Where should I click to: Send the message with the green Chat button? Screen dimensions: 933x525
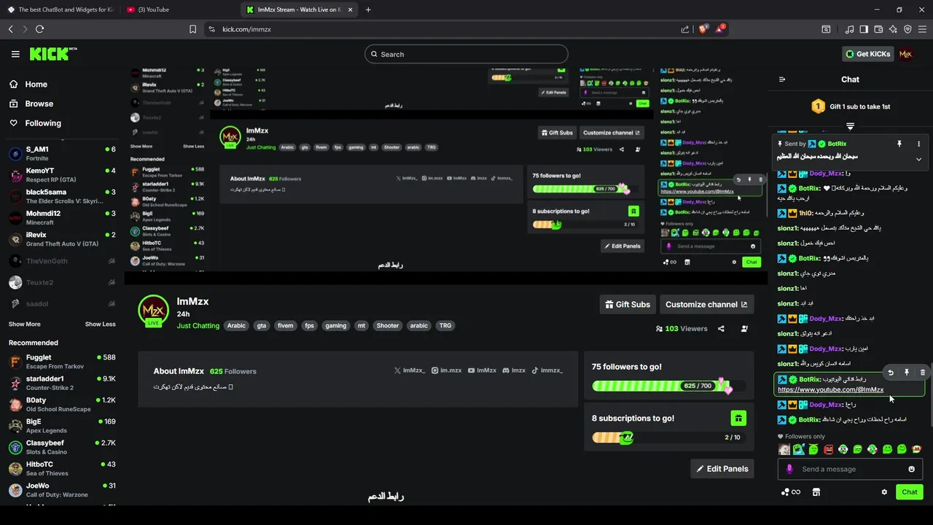coord(909,492)
